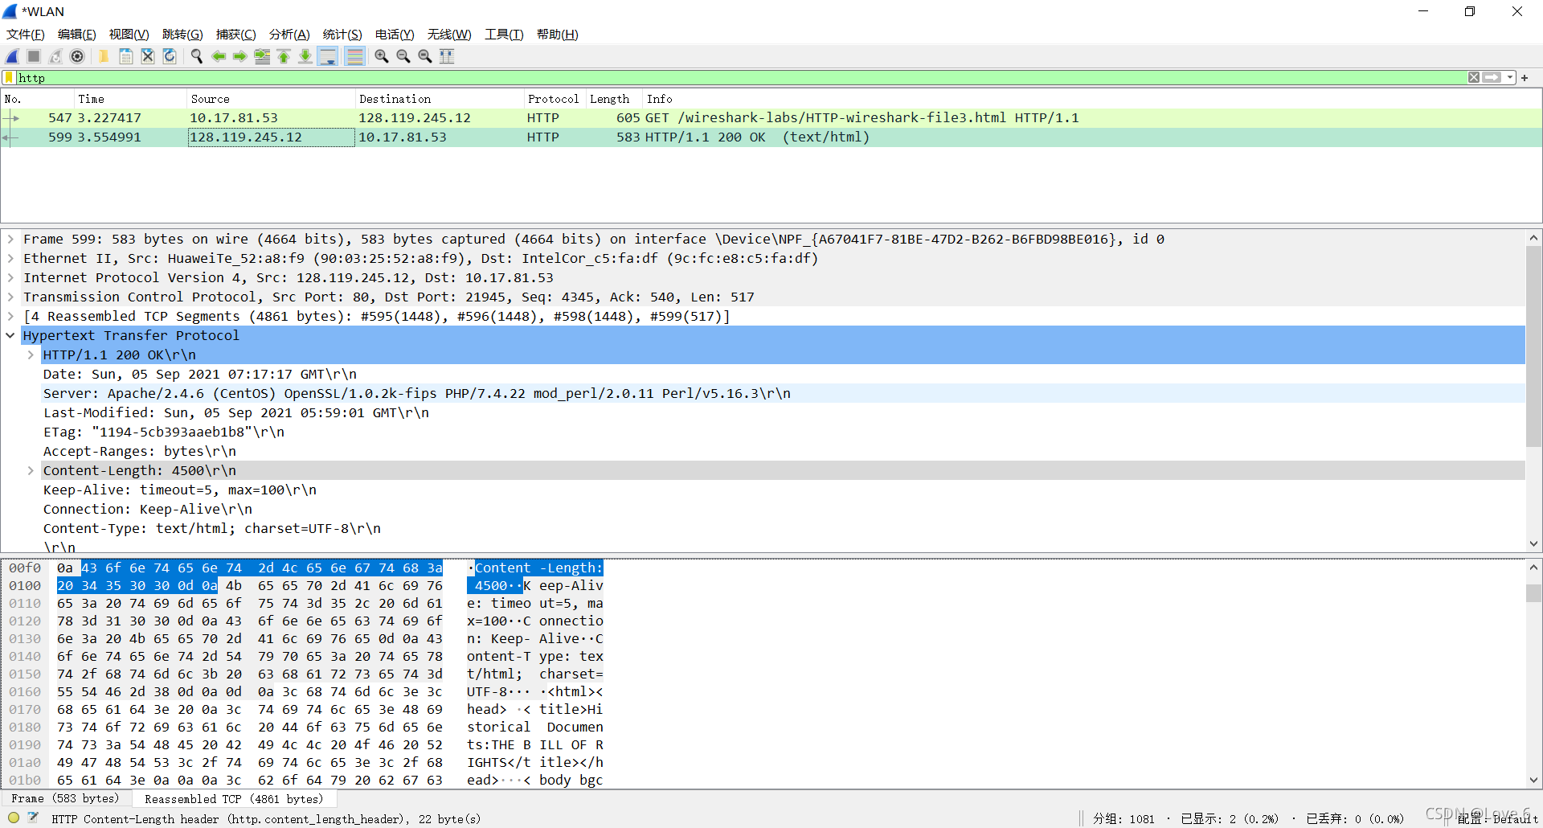Open the 文件(F) menu
This screenshot has height=828, width=1543.
coord(26,35)
